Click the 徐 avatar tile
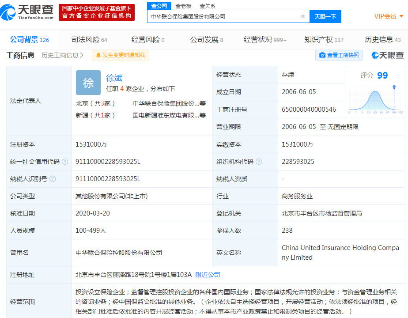Viewport: 408px width, 318px height. click(88, 83)
